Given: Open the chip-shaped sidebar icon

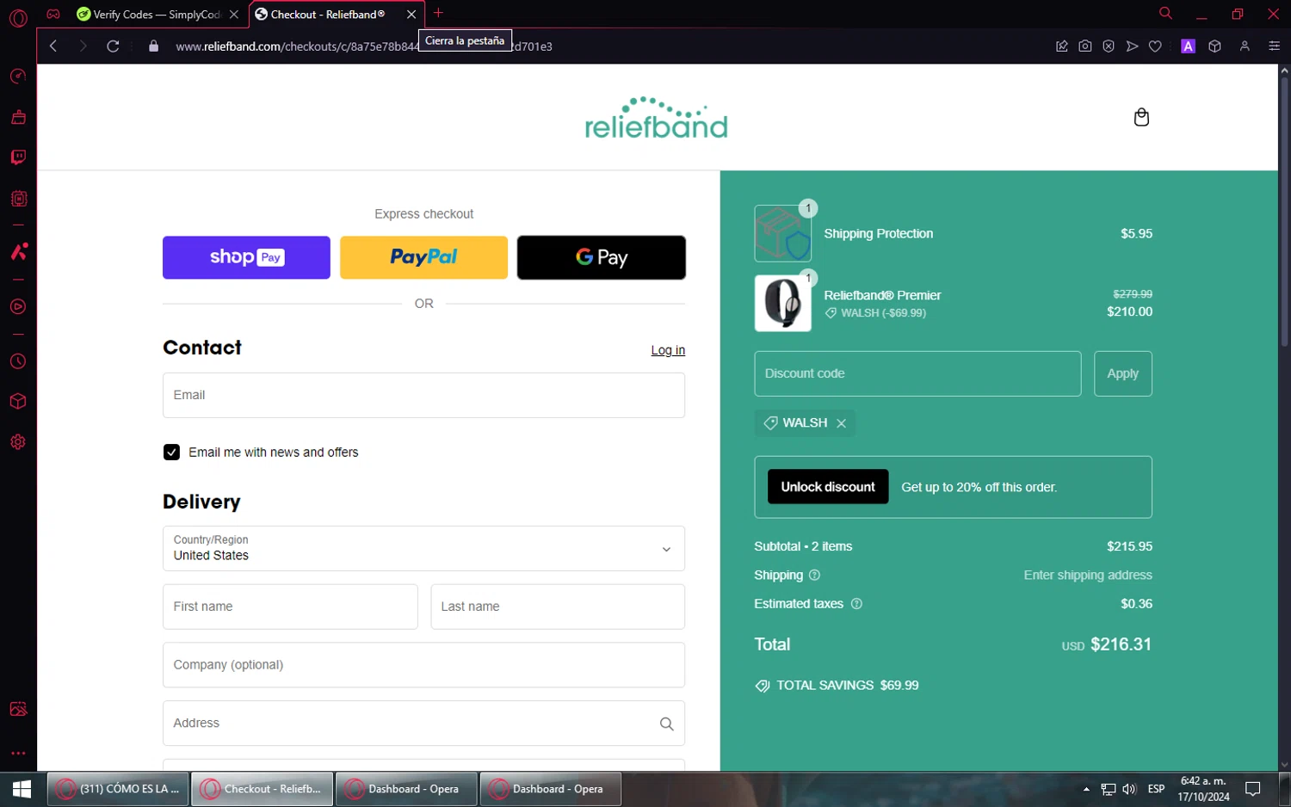Looking at the screenshot, I should point(18,199).
